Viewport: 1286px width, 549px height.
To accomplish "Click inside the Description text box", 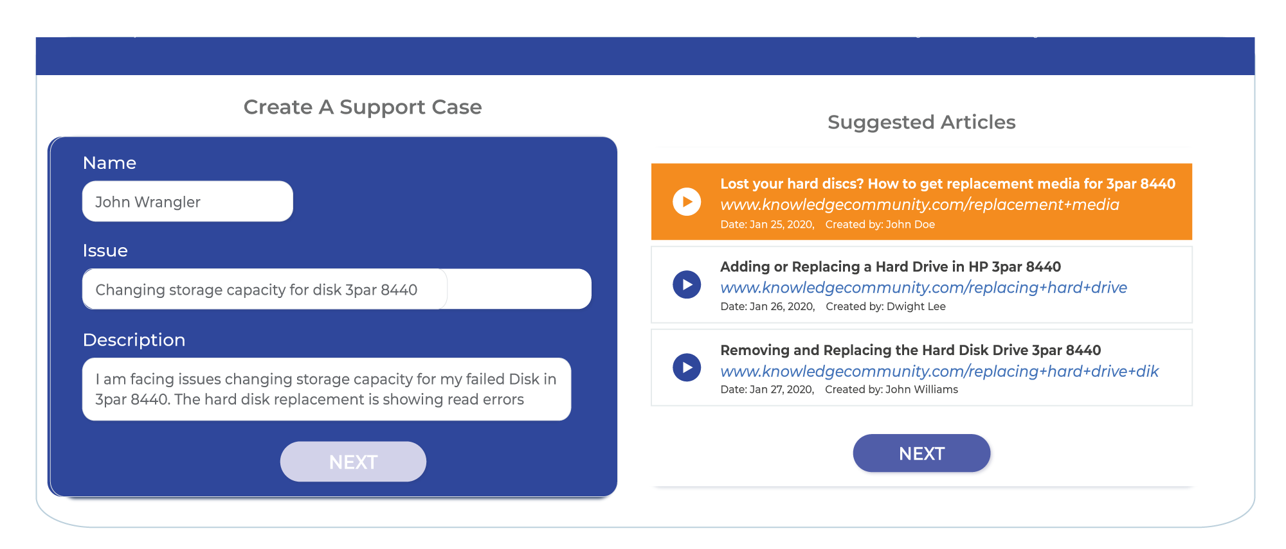I will (x=327, y=389).
